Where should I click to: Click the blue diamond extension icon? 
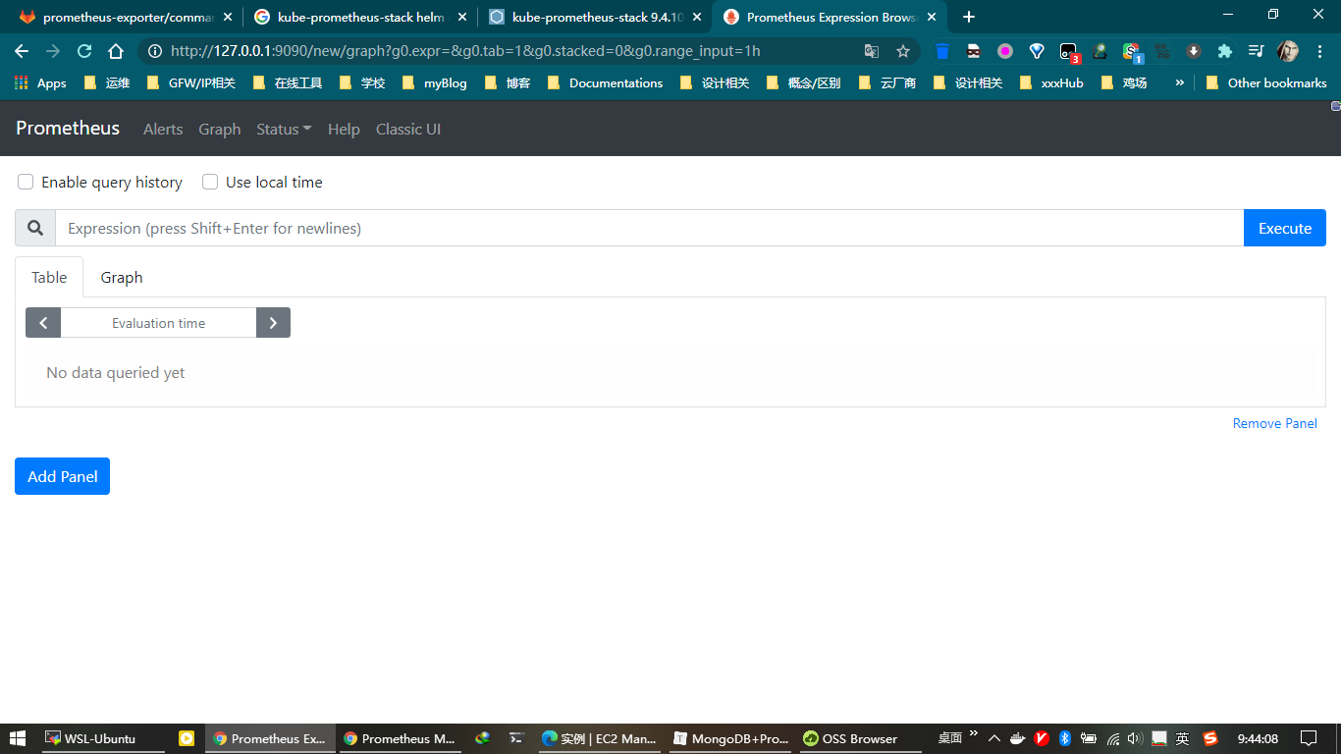(x=1037, y=51)
